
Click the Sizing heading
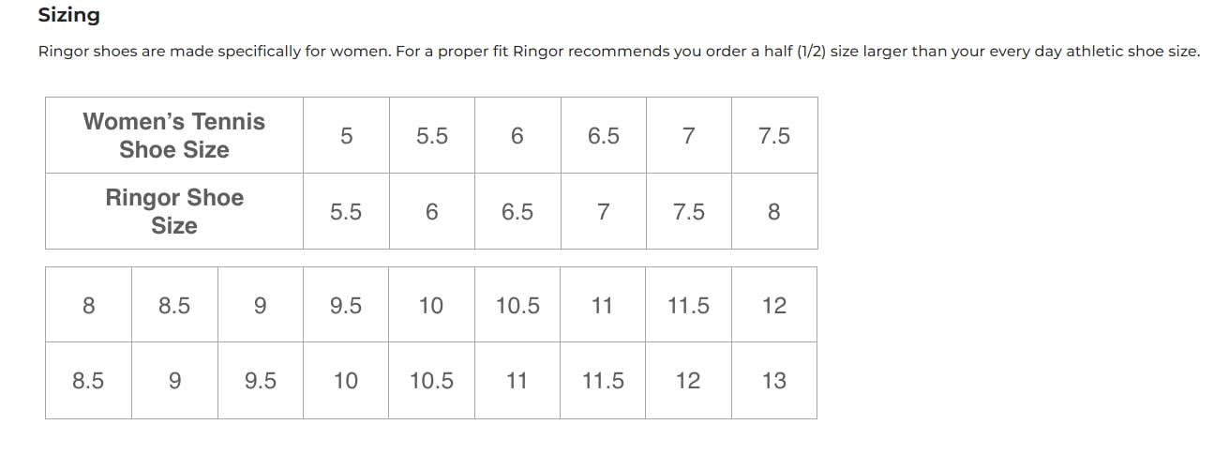coord(68,15)
